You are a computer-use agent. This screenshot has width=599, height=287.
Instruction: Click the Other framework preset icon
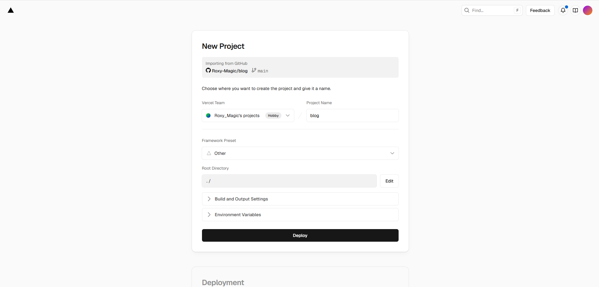(x=209, y=153)
